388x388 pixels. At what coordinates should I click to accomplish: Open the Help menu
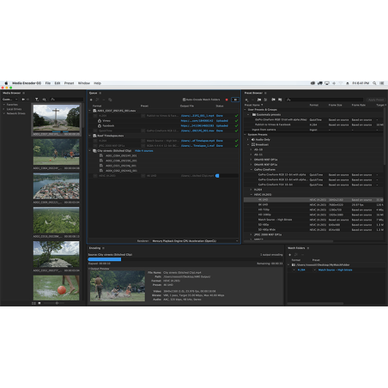tap(97, 83)
